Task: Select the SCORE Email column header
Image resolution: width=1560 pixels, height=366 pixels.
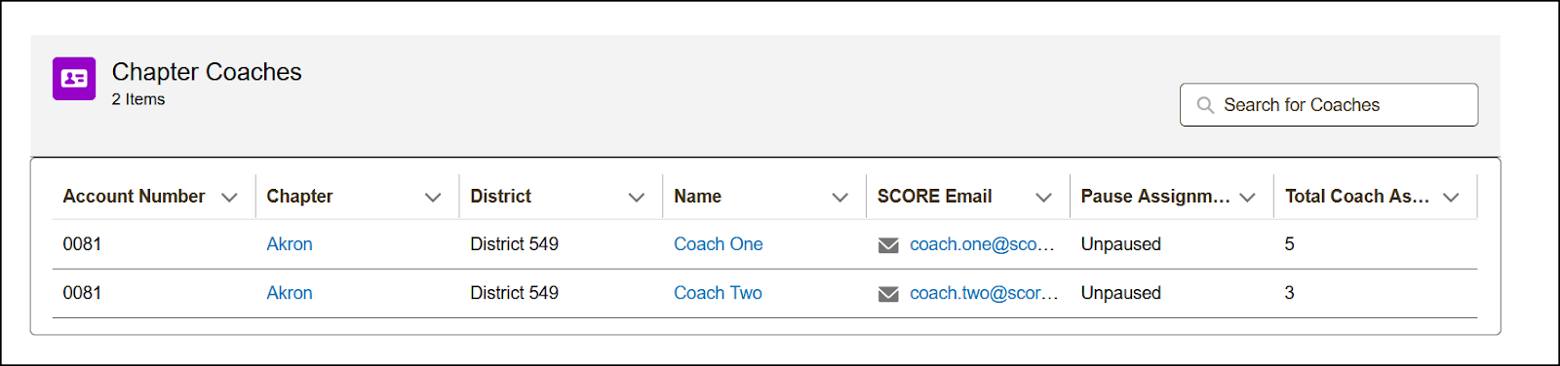Action: coord(935,197)
